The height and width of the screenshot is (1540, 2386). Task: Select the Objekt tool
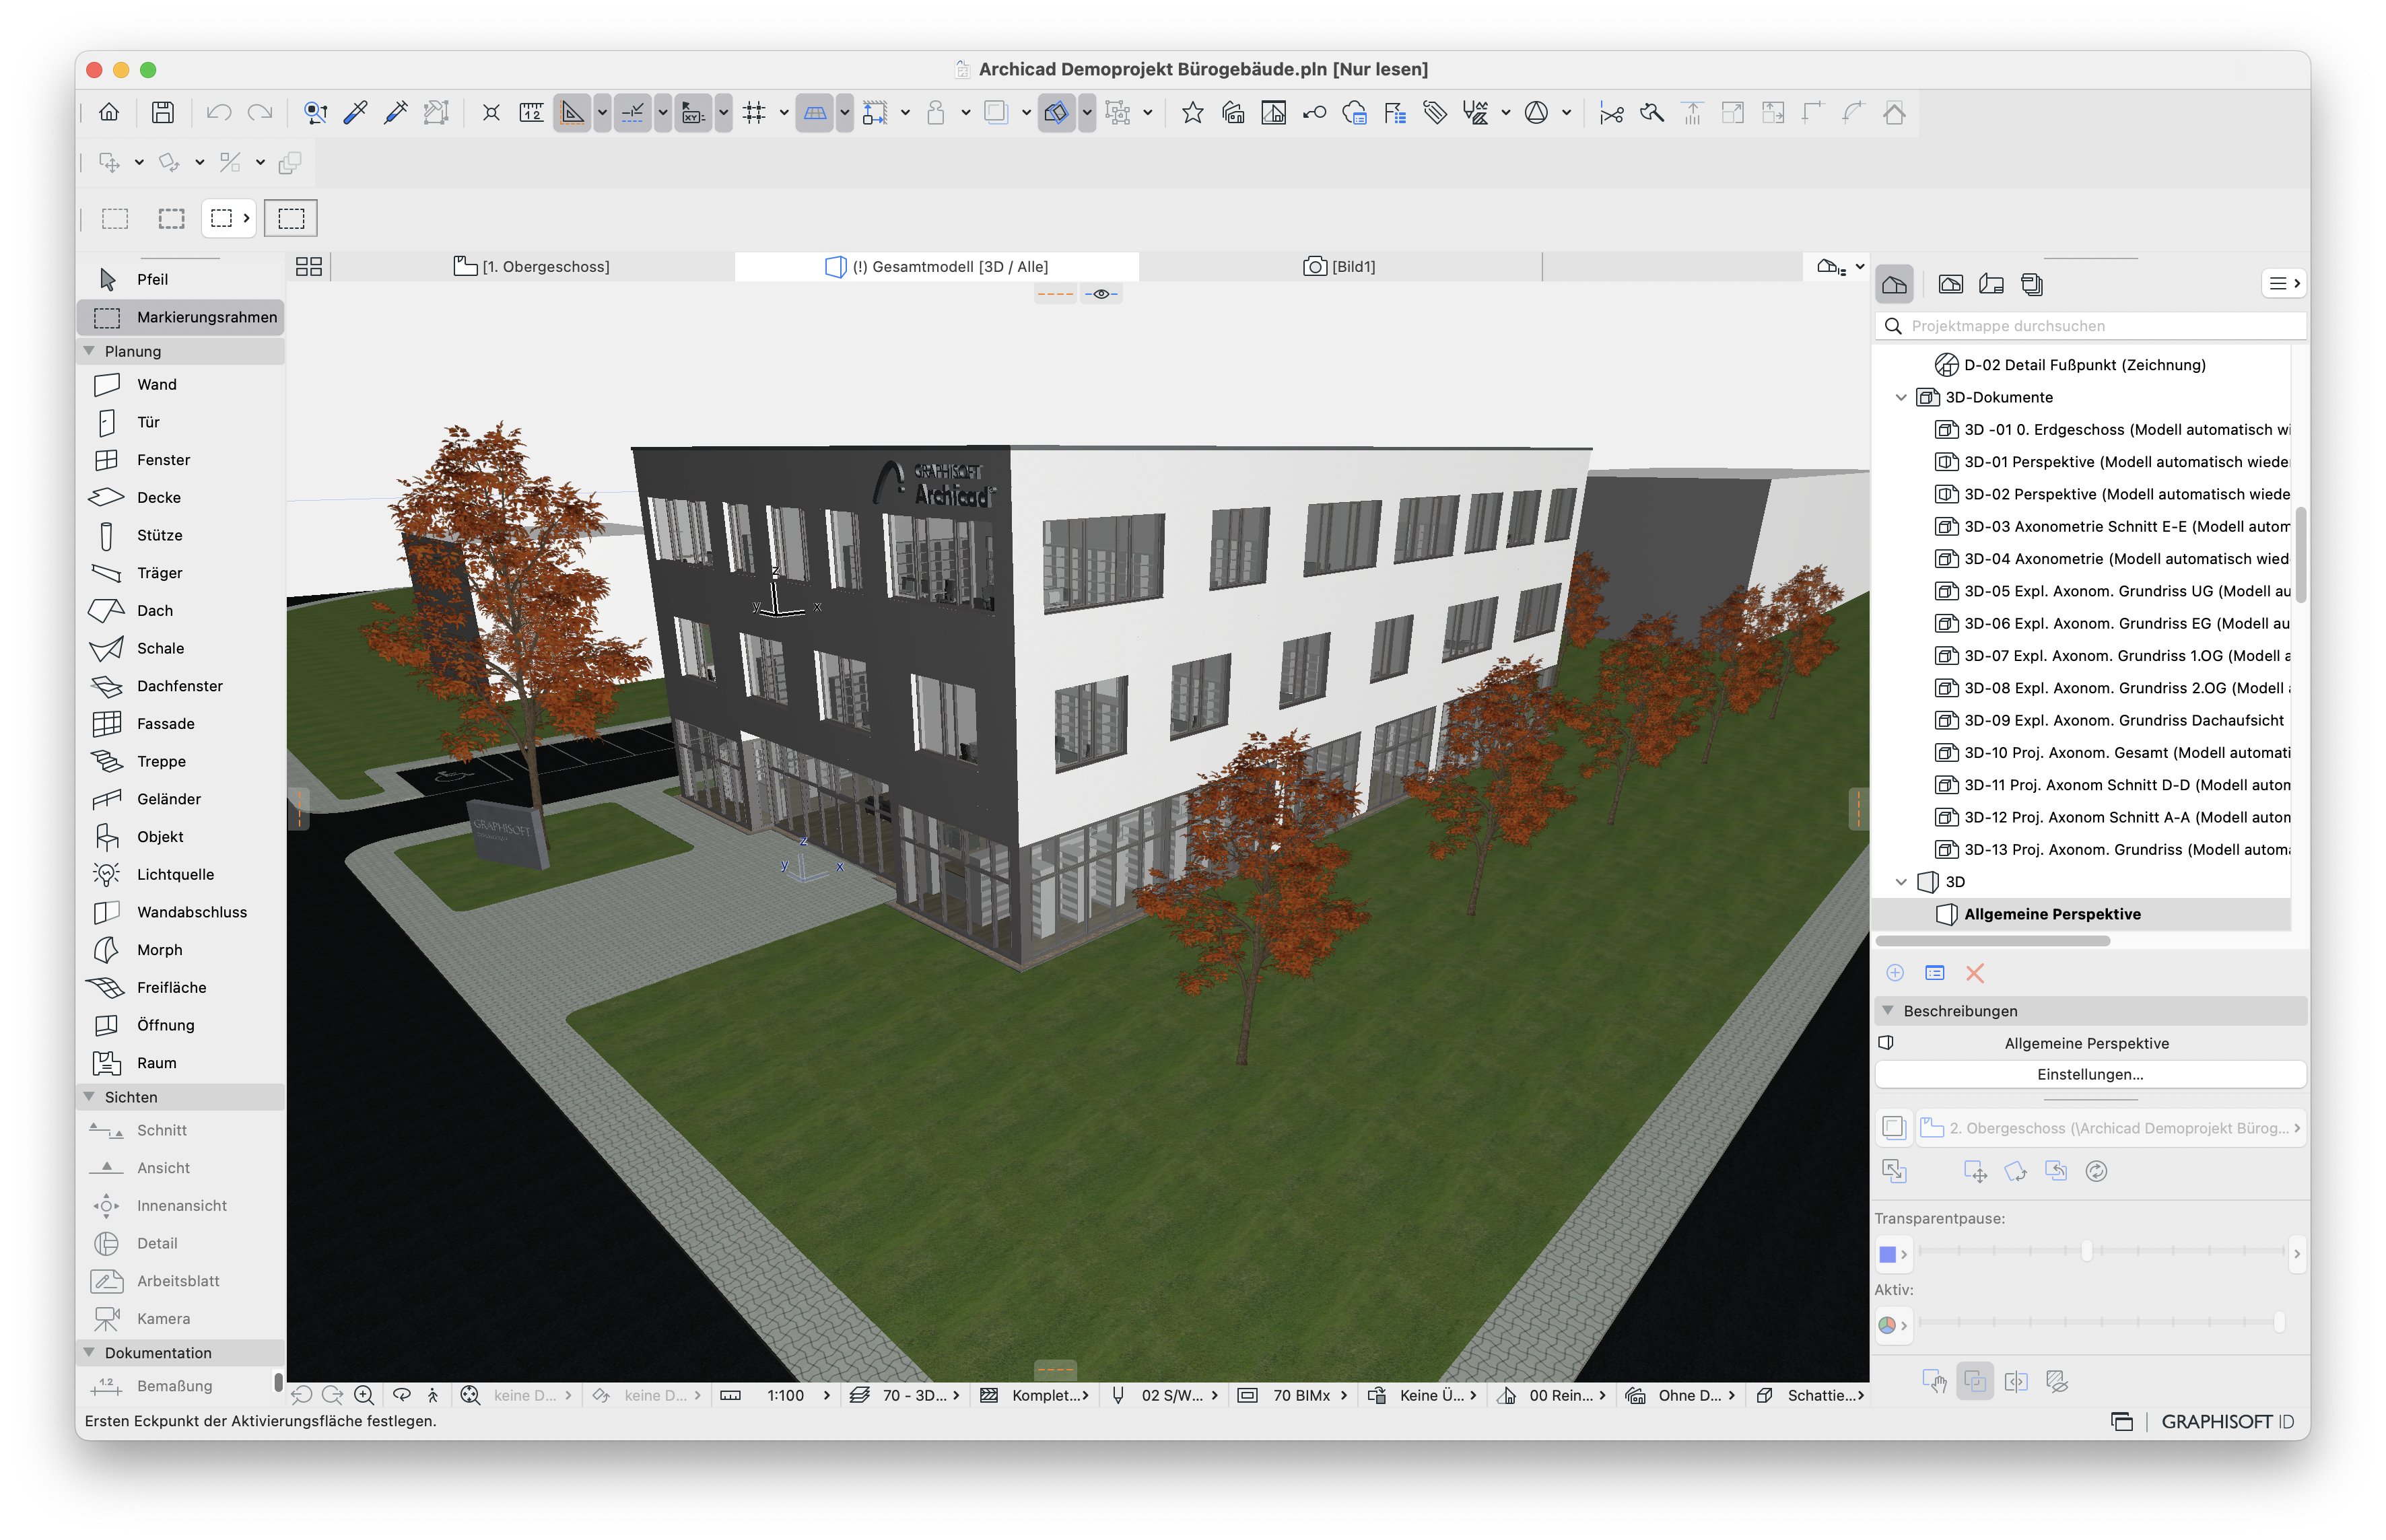click(x=180, y=836)
